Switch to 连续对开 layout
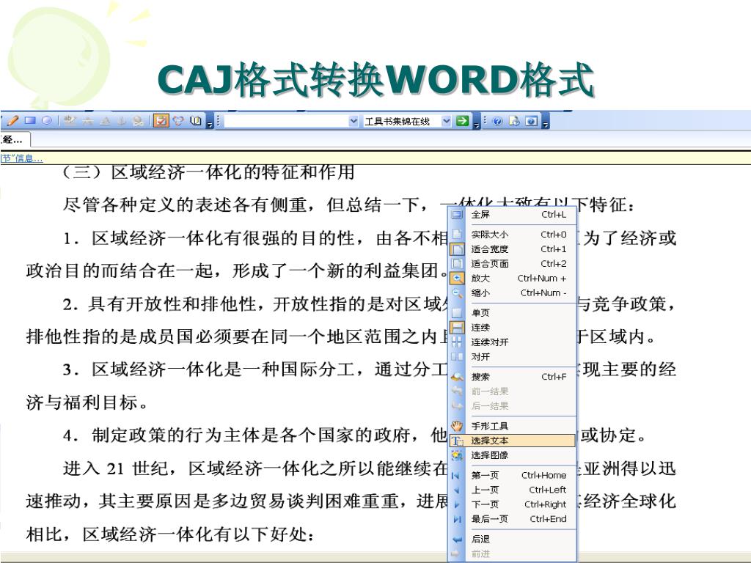751x563 pixels. 513,342
